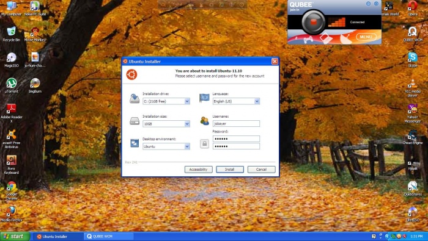The height and width of the screenshot is (241, 428).
Task: Click the QUBEE signal strength bars
Action: coord(337,23)
